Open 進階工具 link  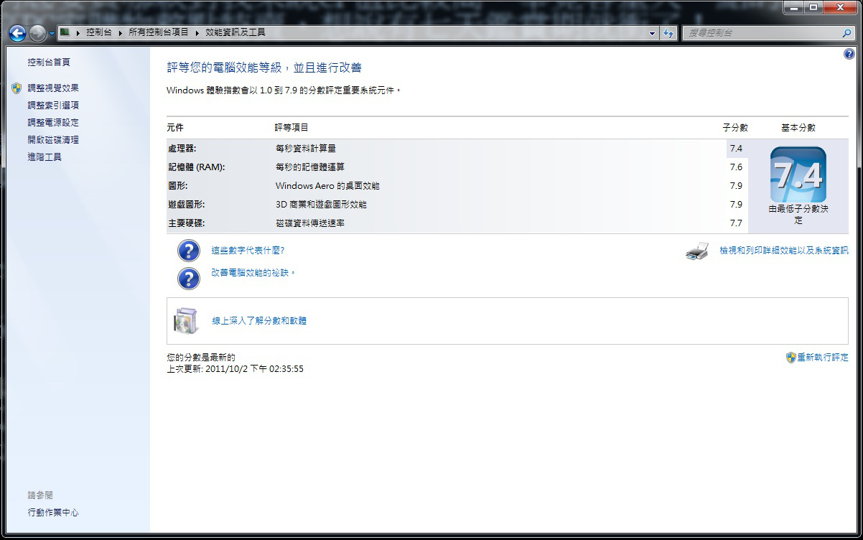pyautogui.click(x=45, y=157)
